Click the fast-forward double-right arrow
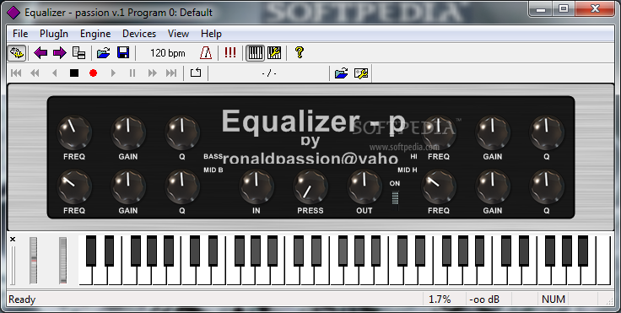Viewport: 621px width, 313px height. 152,73
